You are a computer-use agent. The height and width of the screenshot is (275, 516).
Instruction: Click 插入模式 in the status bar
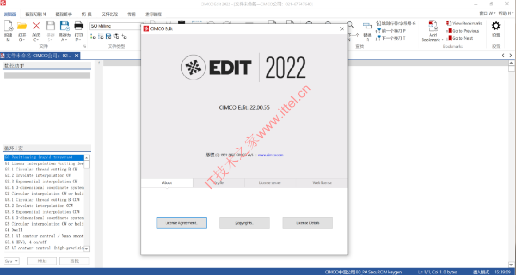click(x=481, y=272)
